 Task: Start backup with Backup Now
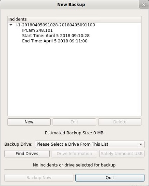coord(39,178)
